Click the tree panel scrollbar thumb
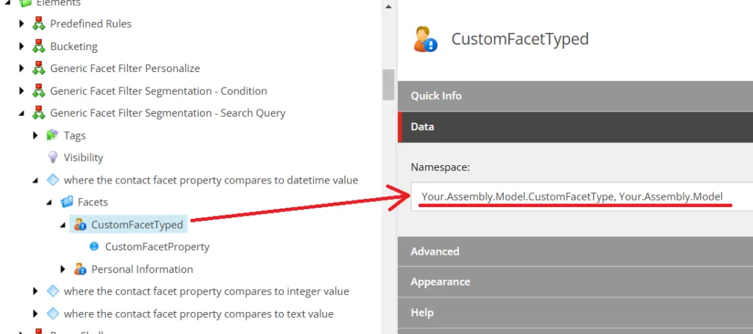 pos(388,85)
